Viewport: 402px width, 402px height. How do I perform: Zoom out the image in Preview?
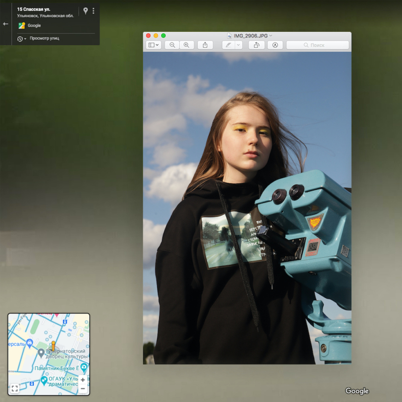(172, 45)
